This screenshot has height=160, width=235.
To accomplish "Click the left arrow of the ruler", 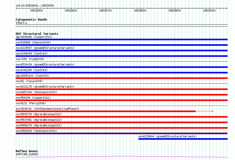I will [16, 8].
